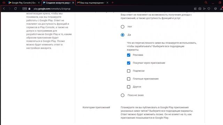Select the Пока не знаю radio button
This screenshot has height=125, width=223.
[x=122, y=95]
